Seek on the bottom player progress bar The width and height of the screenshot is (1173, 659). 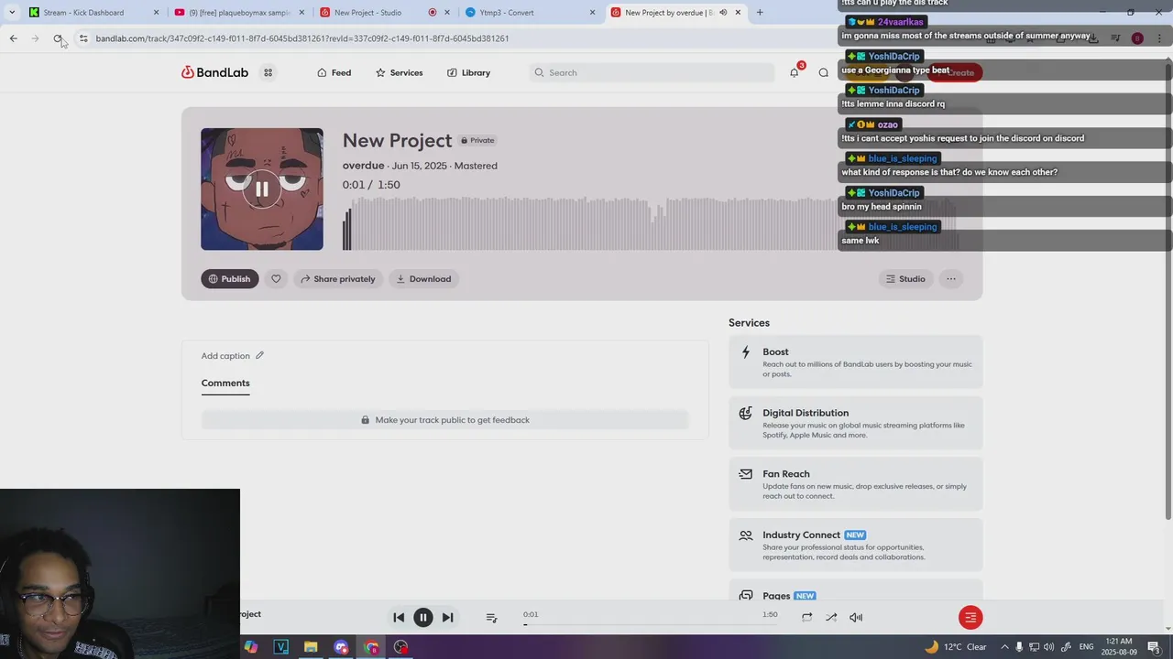tap(651, 624)
